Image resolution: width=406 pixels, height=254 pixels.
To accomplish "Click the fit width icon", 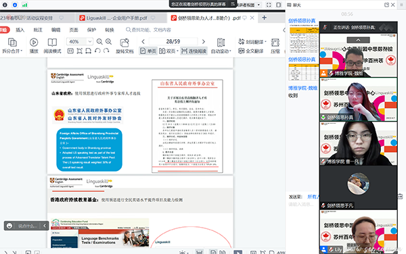I will [89, 51].
